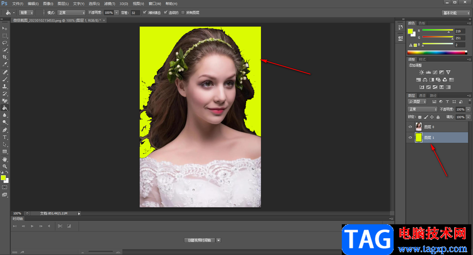Open the opacity dropdown arrow in options bar
This screenshot has width=473, height=255.
coord(117,13)
